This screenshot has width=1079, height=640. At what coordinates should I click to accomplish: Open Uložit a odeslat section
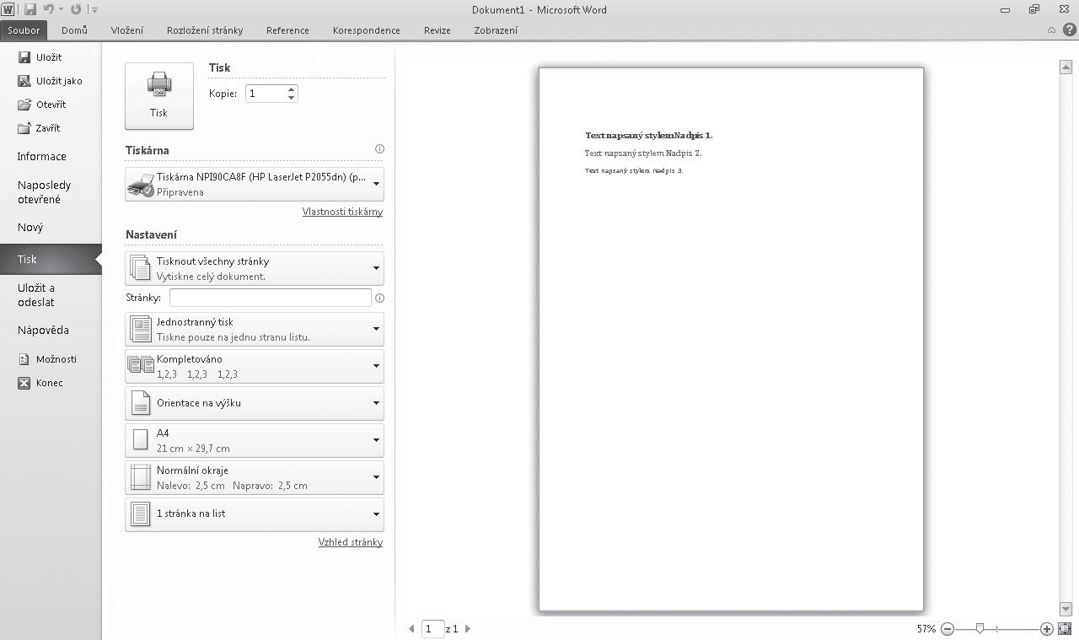tap(36, 295)
